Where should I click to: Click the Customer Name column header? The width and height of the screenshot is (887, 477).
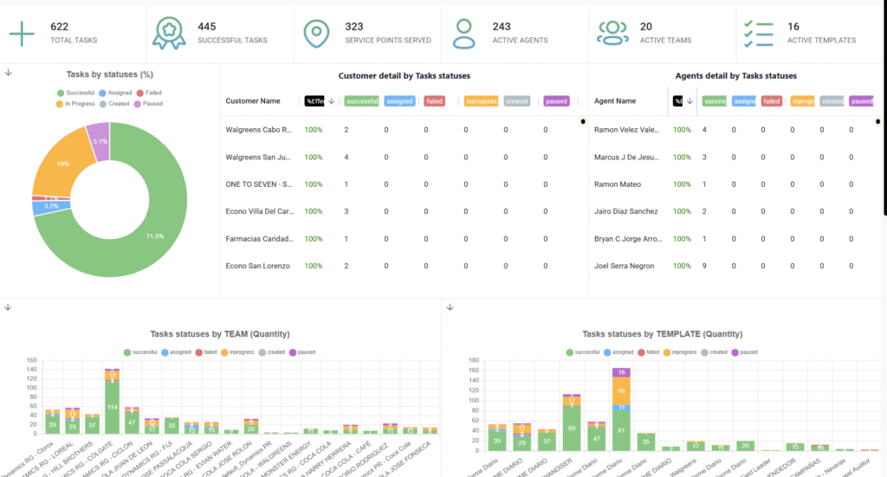[253, 101]
